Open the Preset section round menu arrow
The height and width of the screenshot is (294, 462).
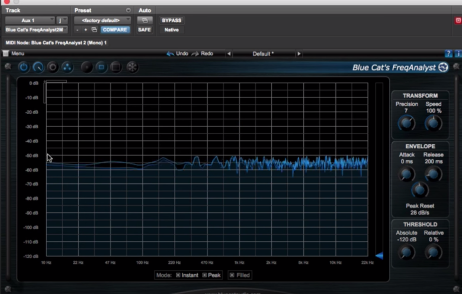pos(128,10)
